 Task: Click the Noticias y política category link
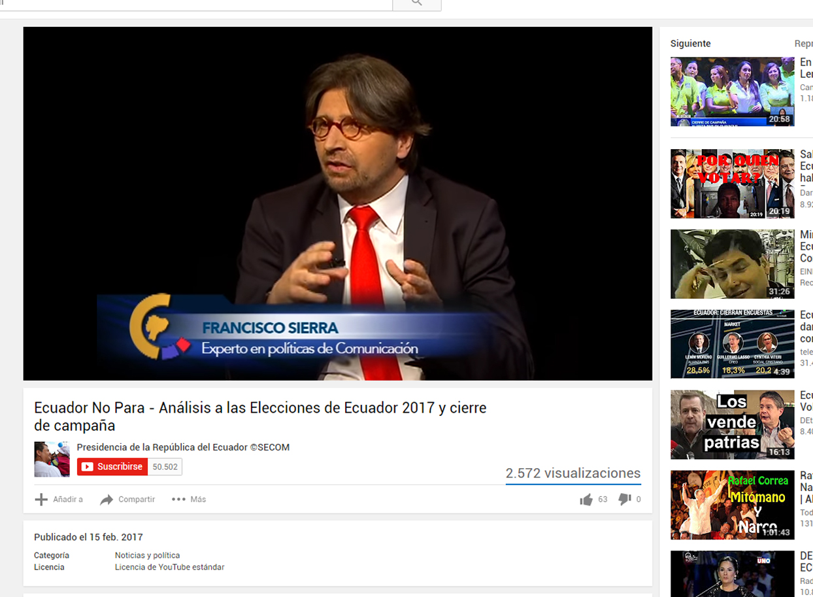click(x=147, y=555)
